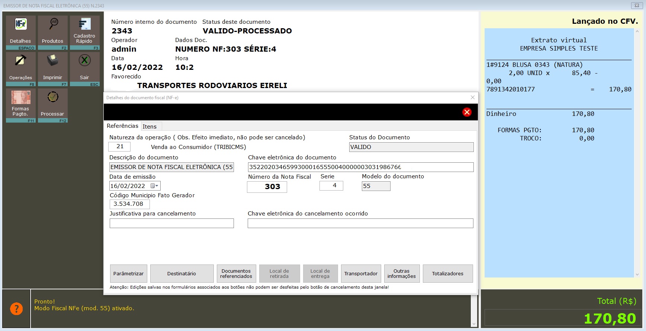The width and height of the screenshot is (646, 331).
Task: Click the orange help question mark icon
Action: tap(16, 309)
